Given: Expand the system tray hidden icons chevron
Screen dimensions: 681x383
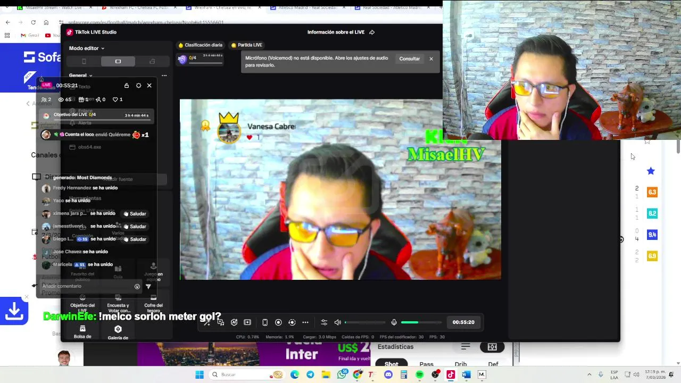Looking at the screenshot, I should 589,374.
